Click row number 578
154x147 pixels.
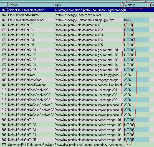coord(4,145)
